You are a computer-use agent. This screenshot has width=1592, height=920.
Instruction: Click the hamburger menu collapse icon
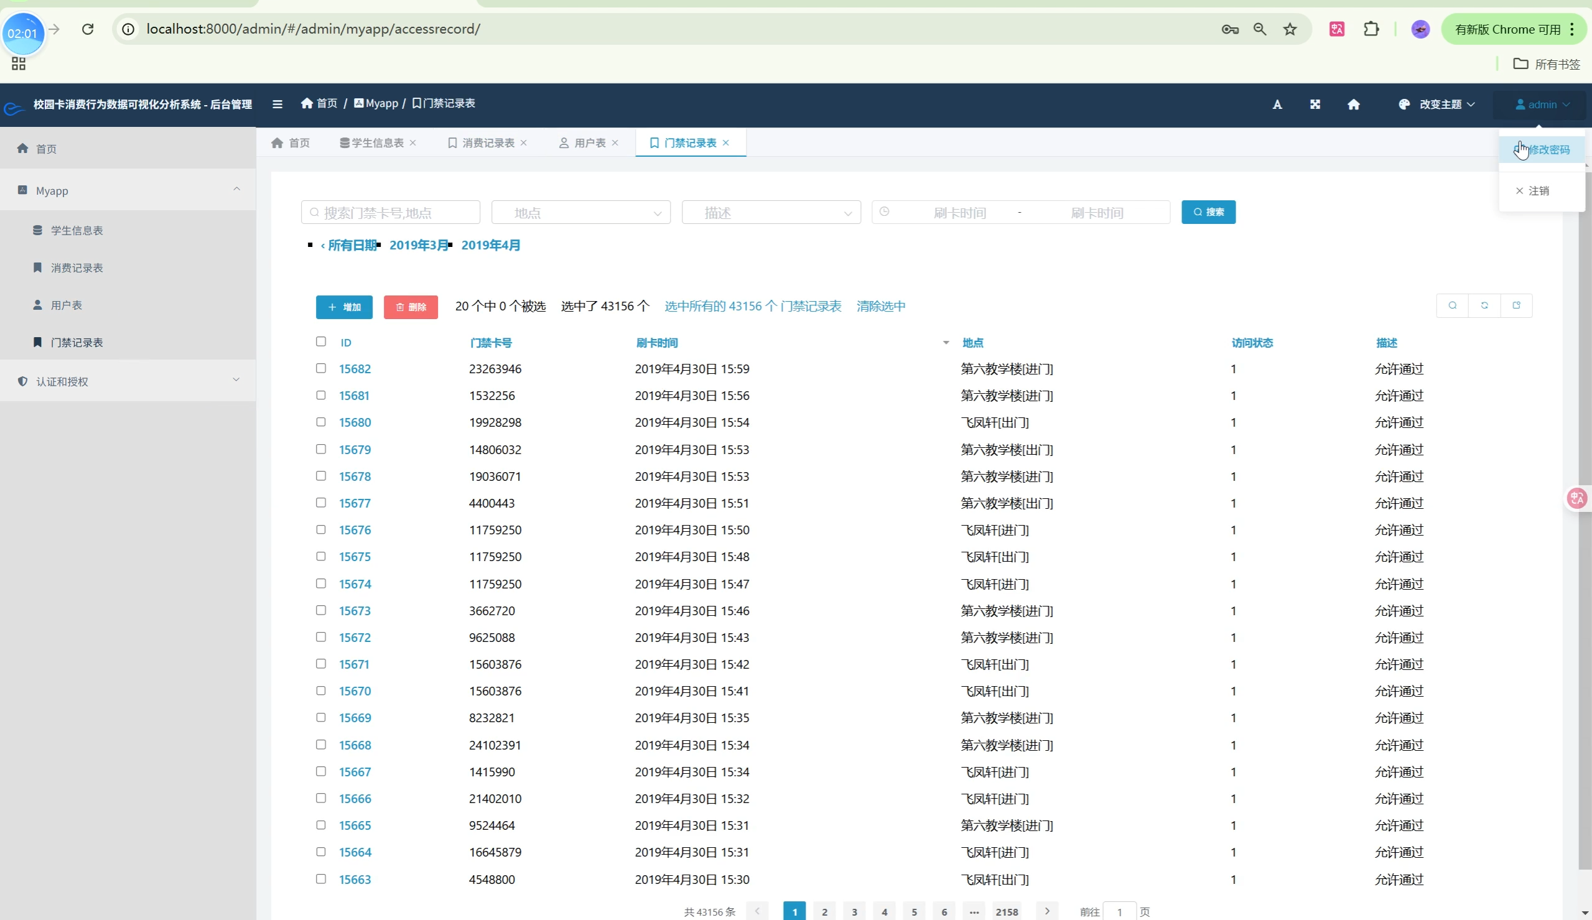[x=277, y=105]
